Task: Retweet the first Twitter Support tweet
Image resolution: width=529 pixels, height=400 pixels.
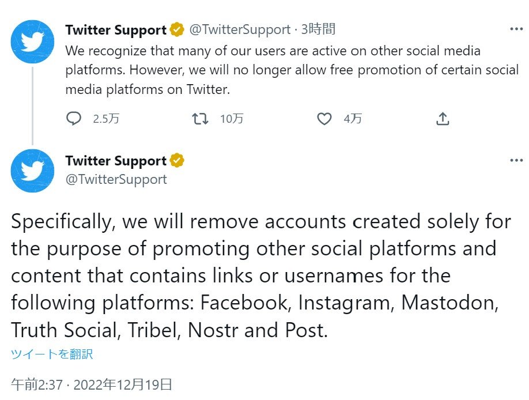Action: pyautogui.click(x=200, y=119)
